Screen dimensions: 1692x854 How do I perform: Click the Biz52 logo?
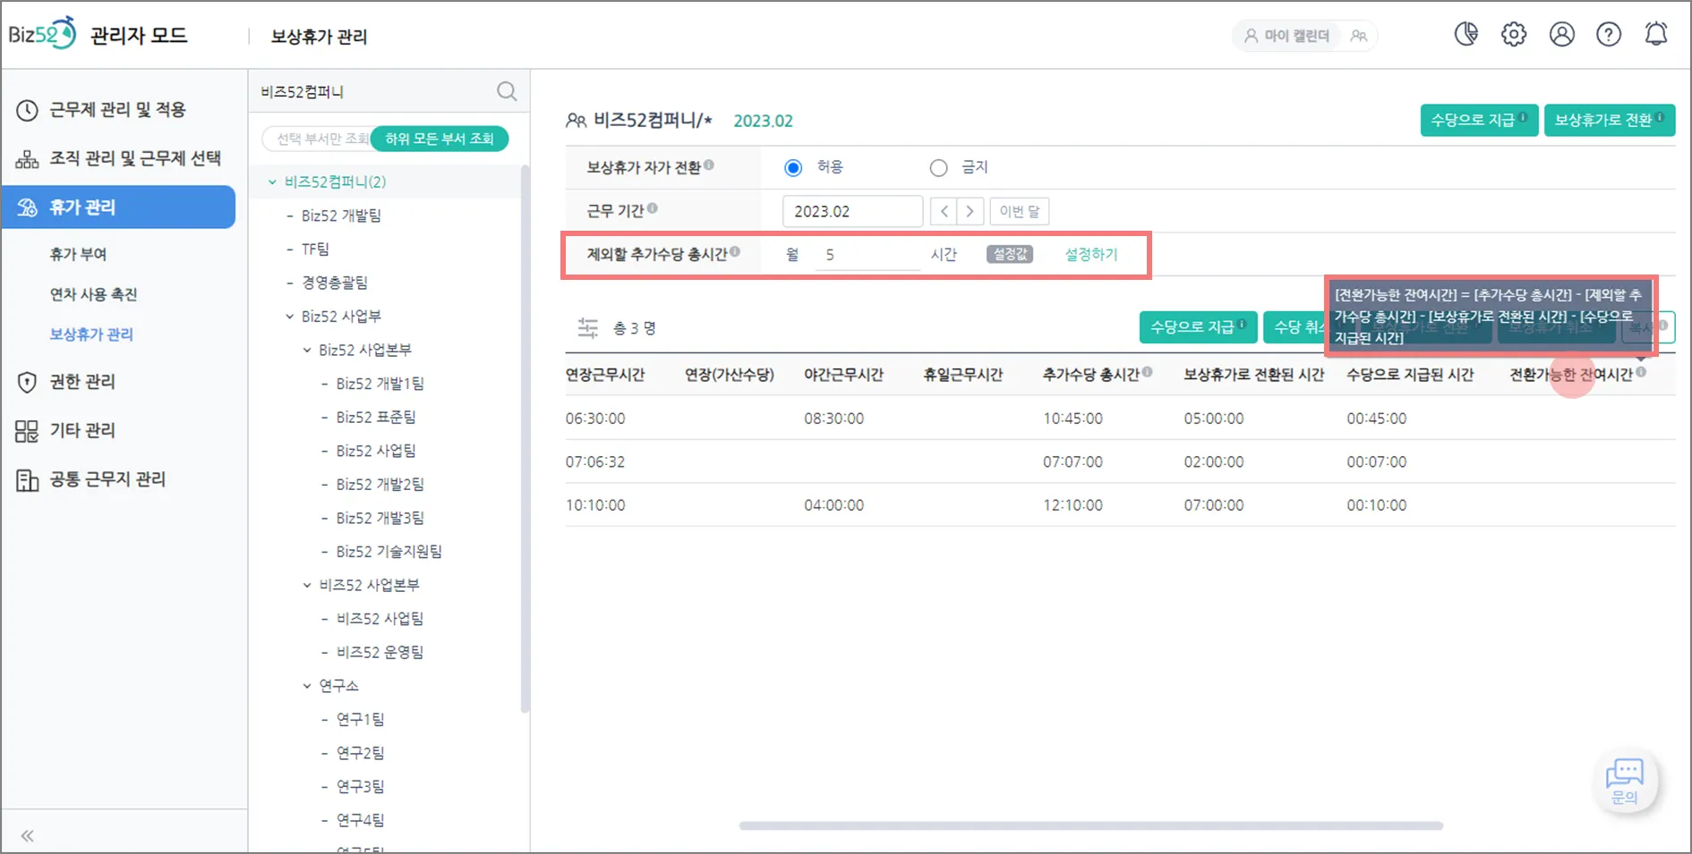pyautogui.click(x=42, y=34)
